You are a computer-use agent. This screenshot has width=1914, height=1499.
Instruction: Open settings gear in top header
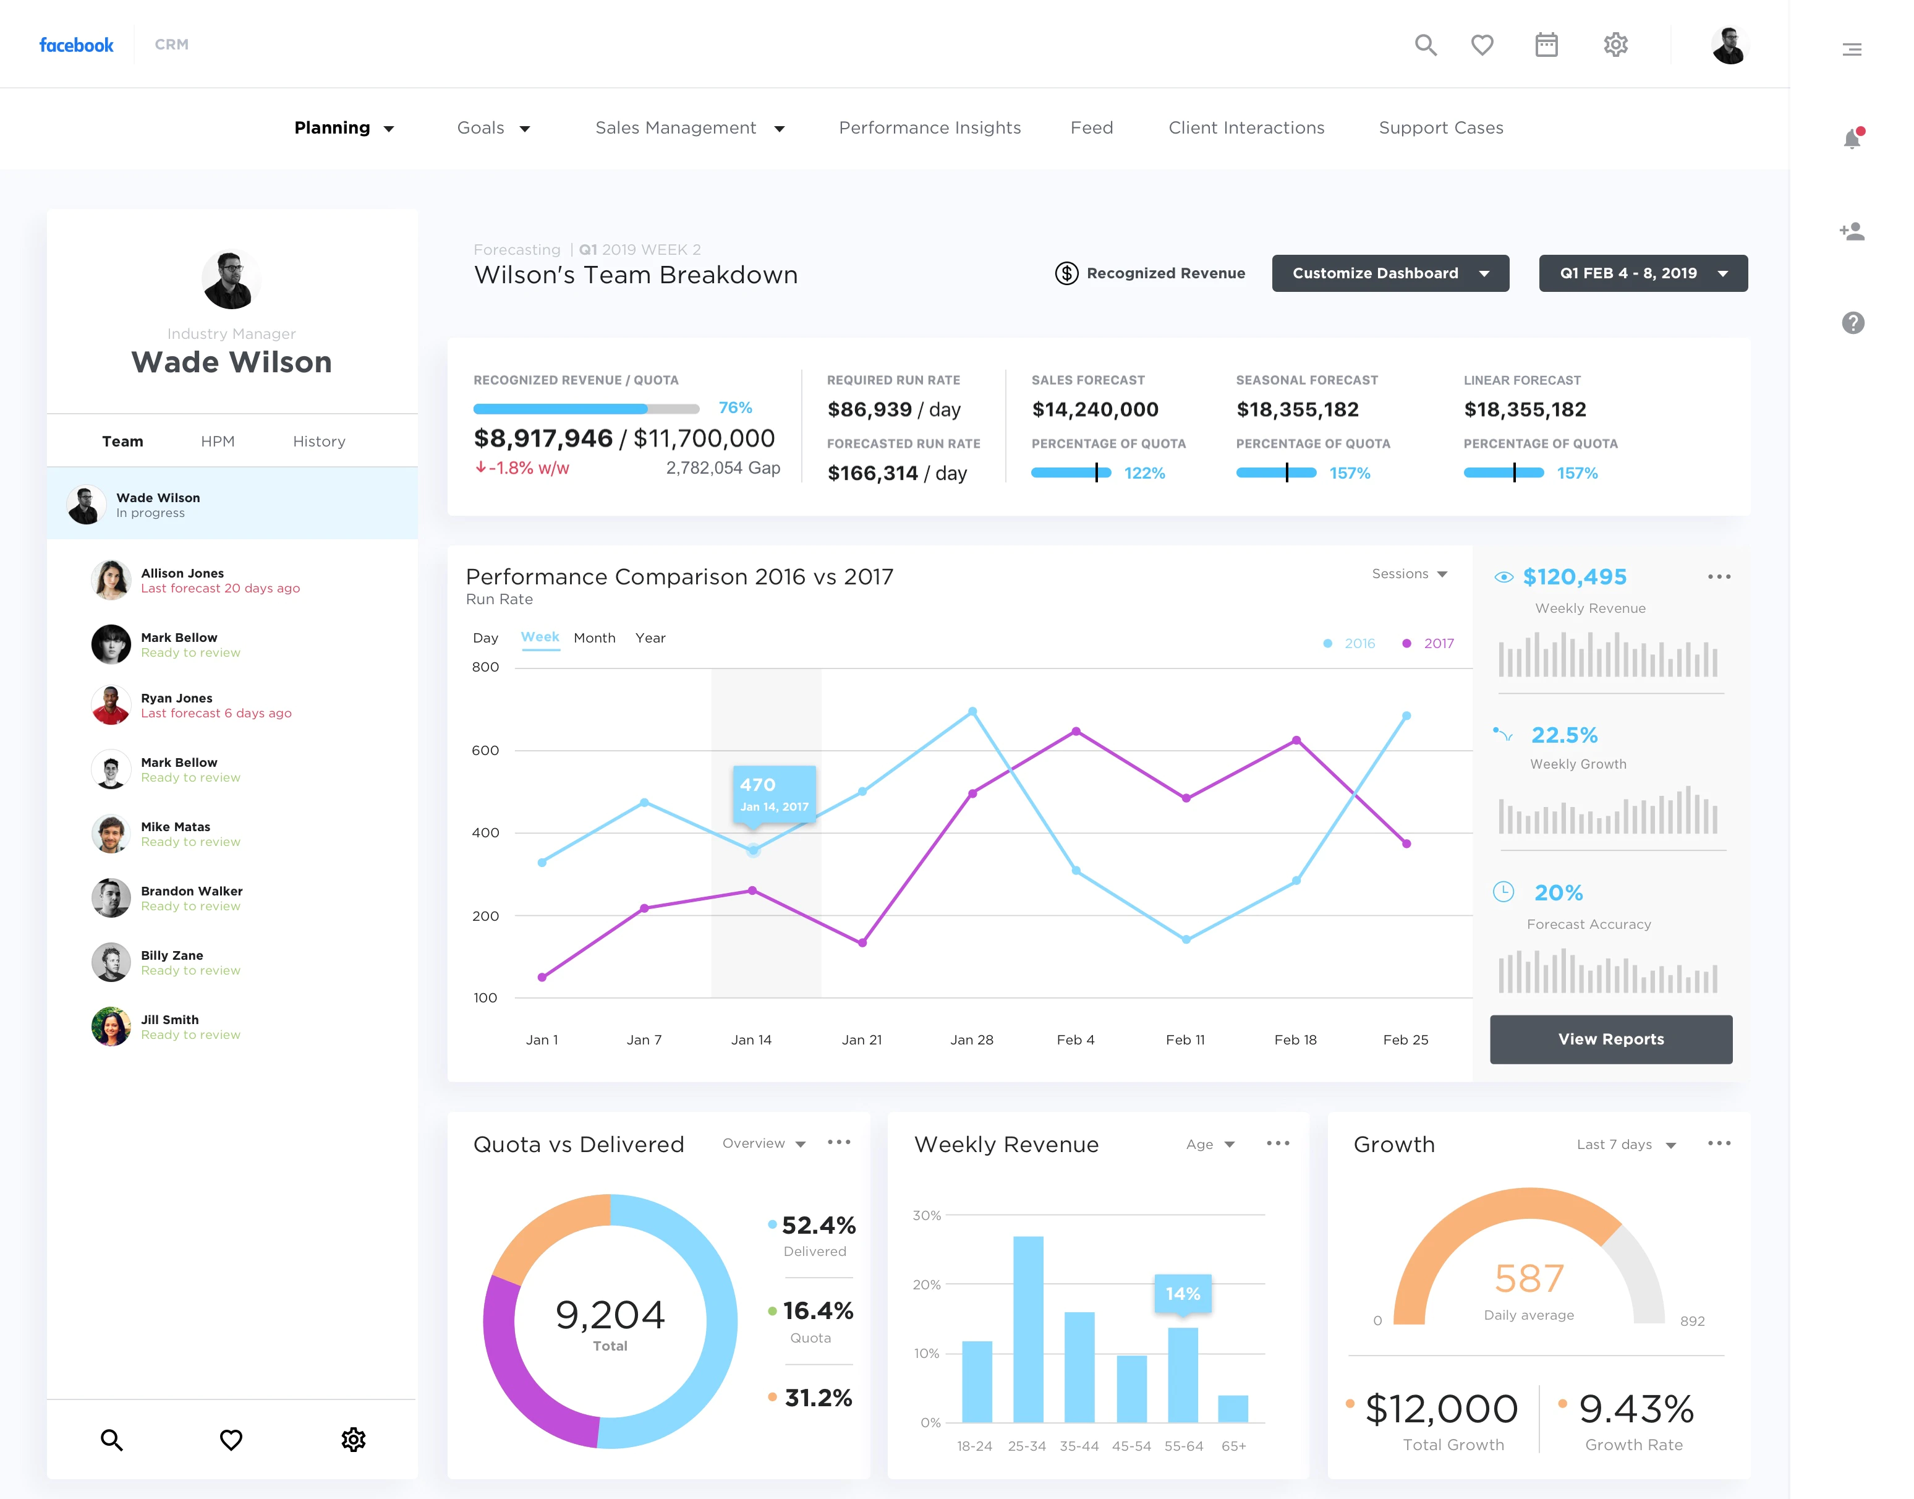1616,45
